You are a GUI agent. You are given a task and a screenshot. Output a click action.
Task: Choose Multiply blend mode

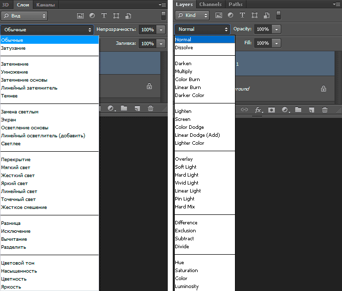click(x=184, y=72)
